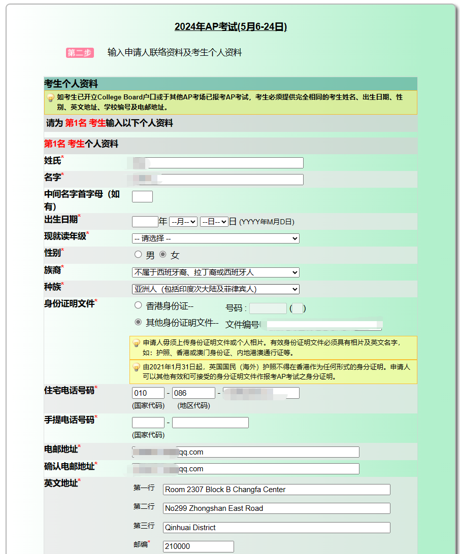Click the 名字 given name input field
460x554 pixels.
tap(218, 180)
